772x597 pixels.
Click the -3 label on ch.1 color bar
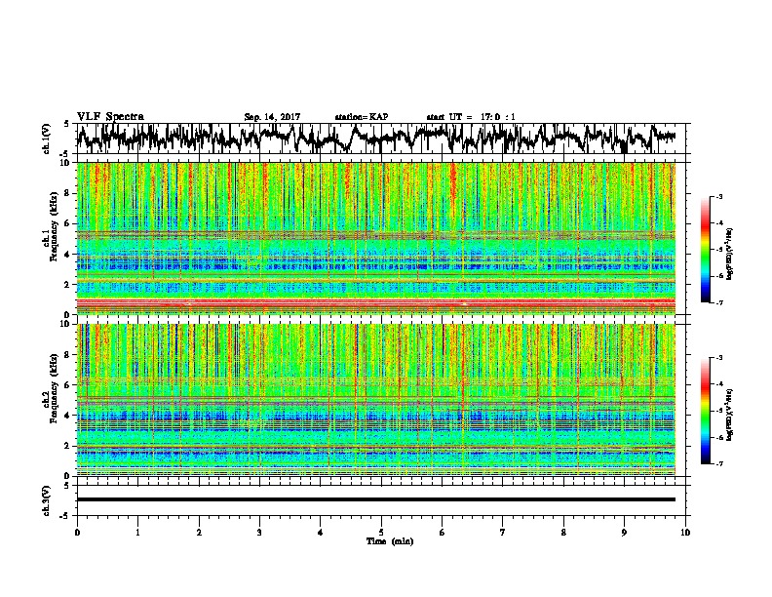click(717, 196)
